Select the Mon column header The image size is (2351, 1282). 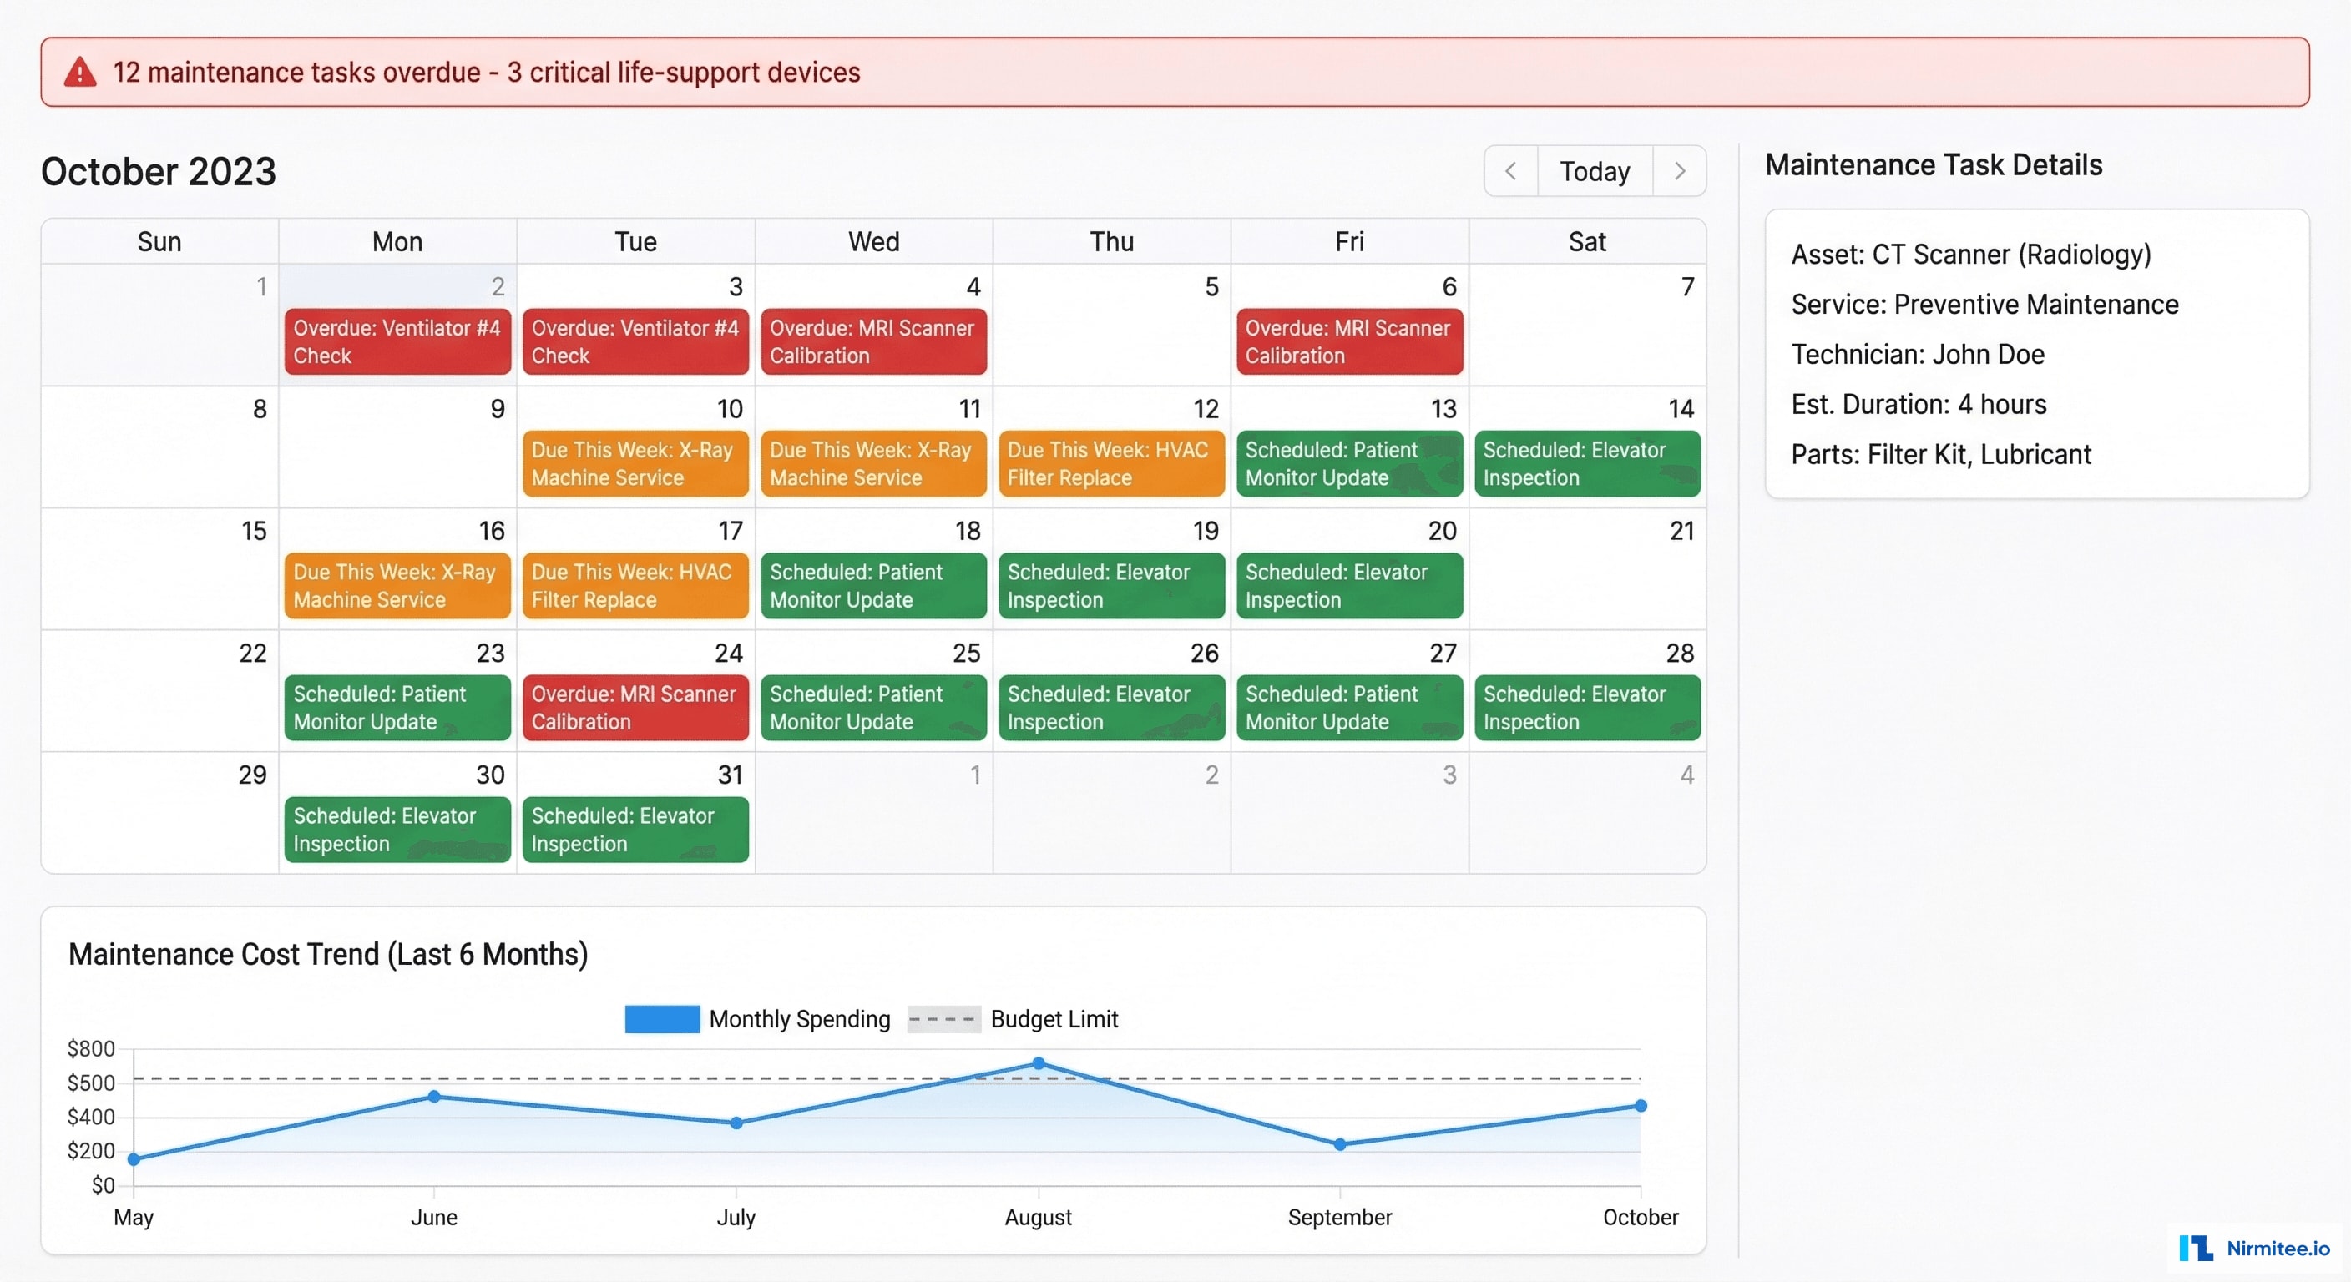click(397, 241)
